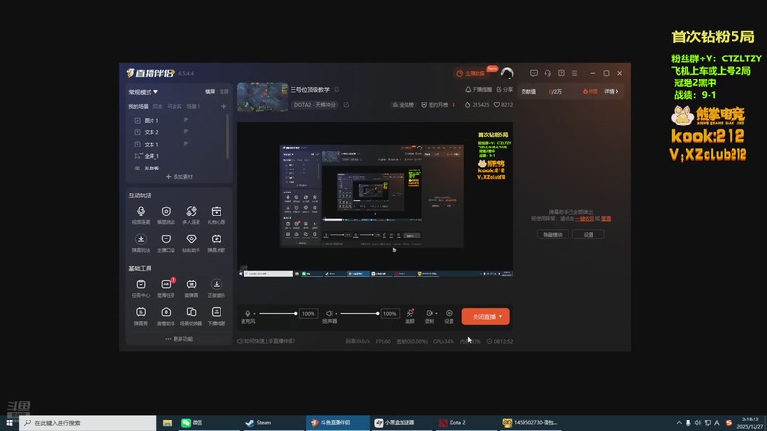This screenshot has width=767, height=431.
Task: Click the streamer avatar in title bar
Action: click(x=507, y=74)
